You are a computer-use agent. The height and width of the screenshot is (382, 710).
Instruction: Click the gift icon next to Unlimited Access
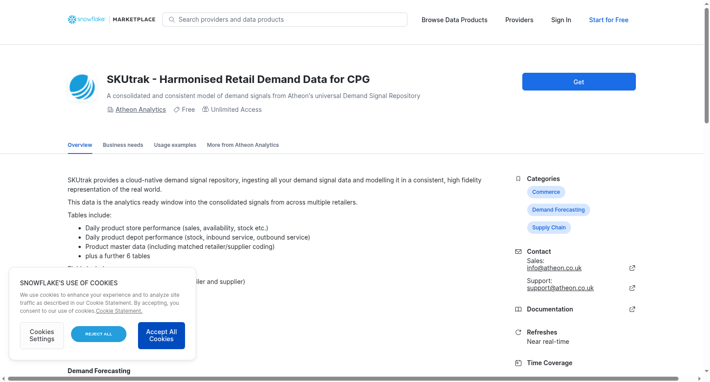coord(205,109)
